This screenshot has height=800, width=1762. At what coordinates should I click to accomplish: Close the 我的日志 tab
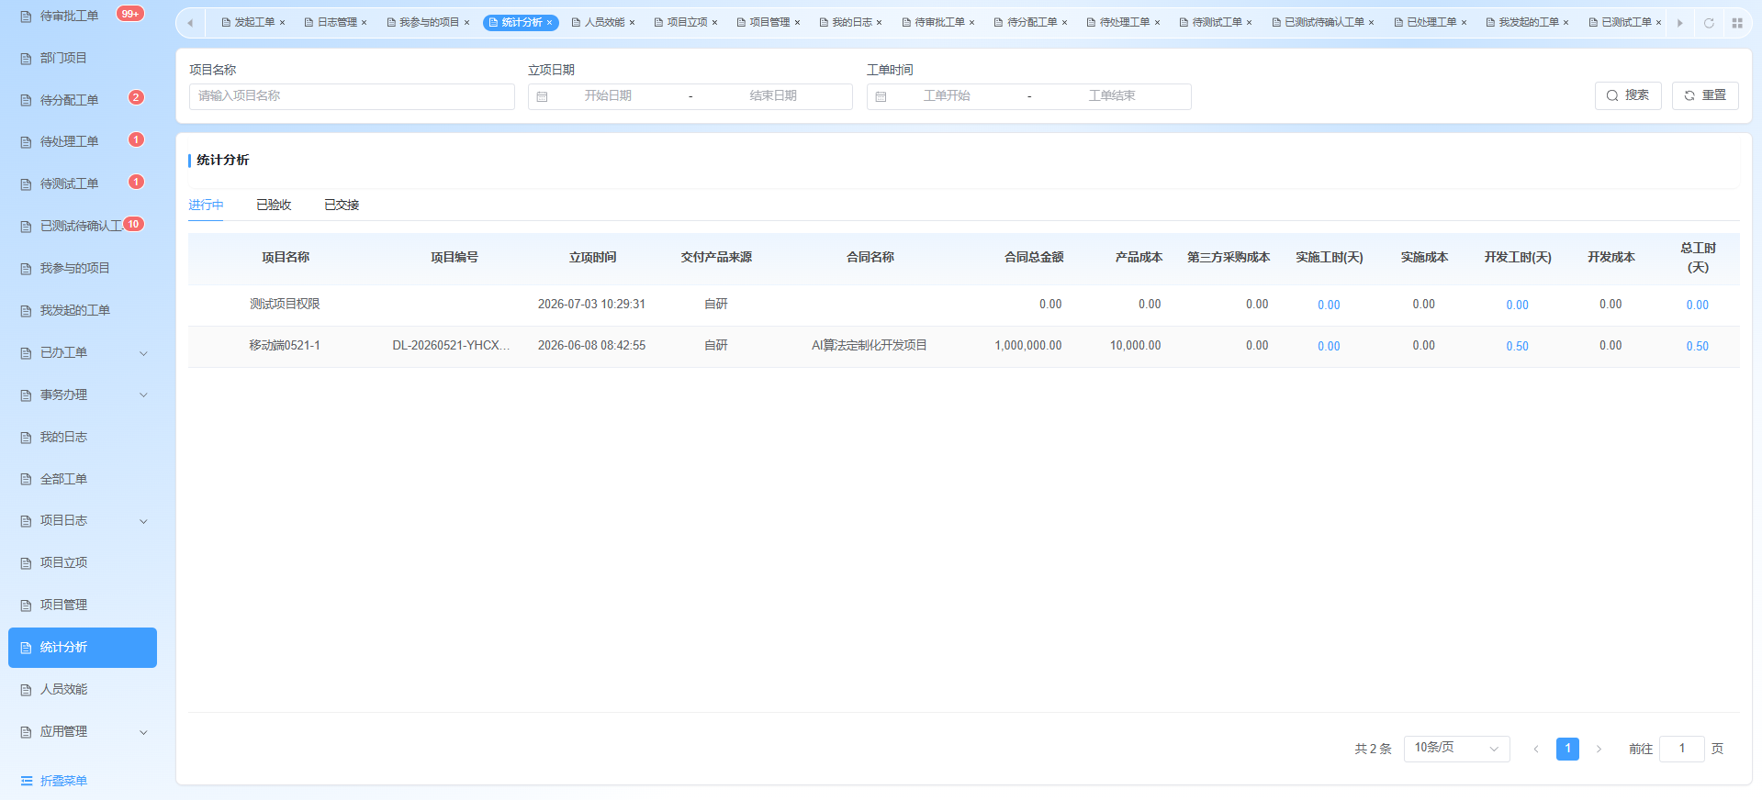coord(879,23)
